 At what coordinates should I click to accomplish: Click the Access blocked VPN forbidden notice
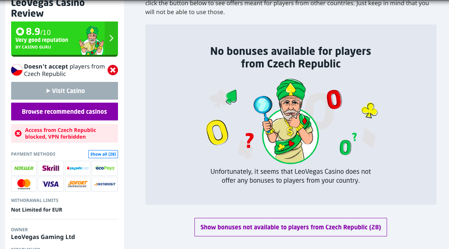(x=65, y=133)
